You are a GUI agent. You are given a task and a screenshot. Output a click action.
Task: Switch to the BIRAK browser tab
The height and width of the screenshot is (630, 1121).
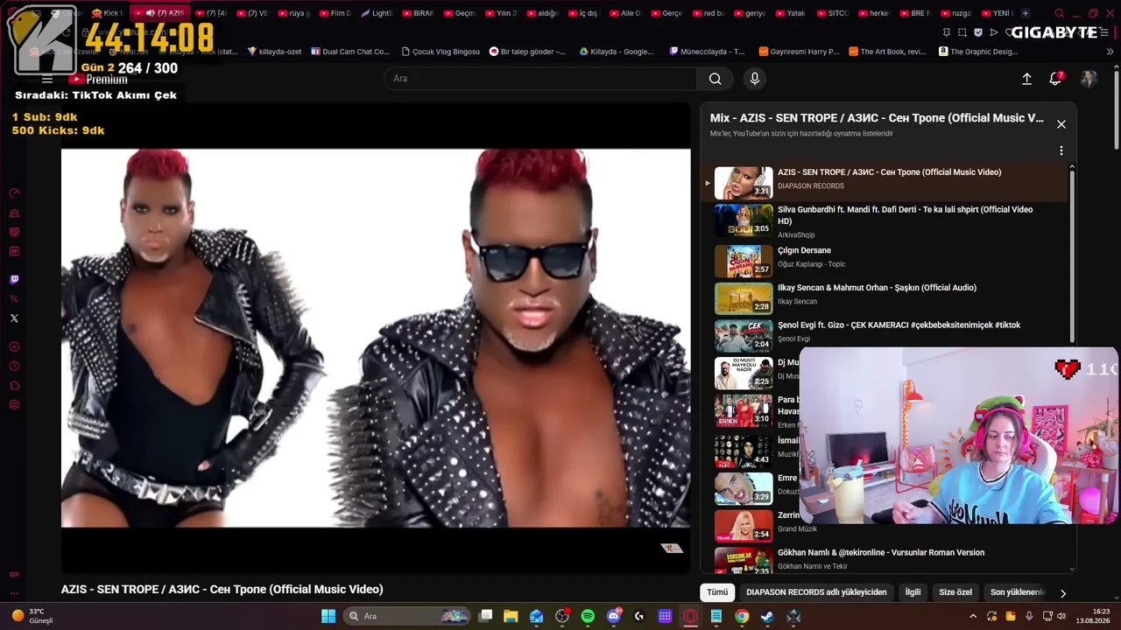tap(418, 13)
